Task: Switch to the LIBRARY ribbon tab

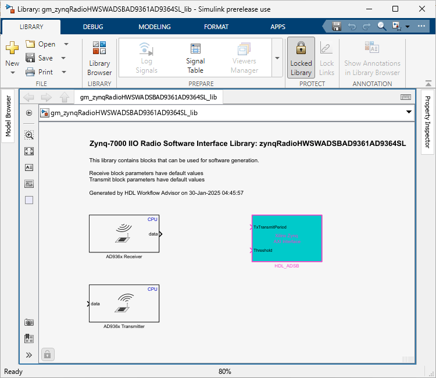Action: [x=31, y=27]
